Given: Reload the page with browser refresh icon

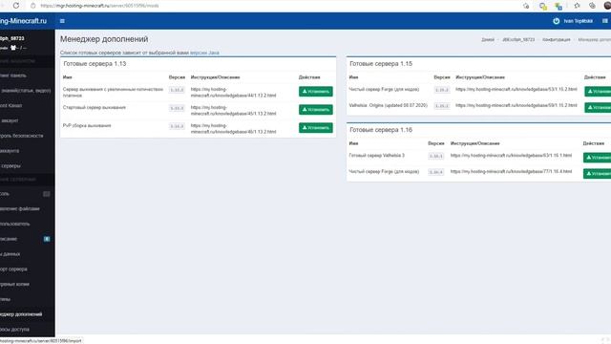Looking at the screenshot, I should click(x=16, y=6).
